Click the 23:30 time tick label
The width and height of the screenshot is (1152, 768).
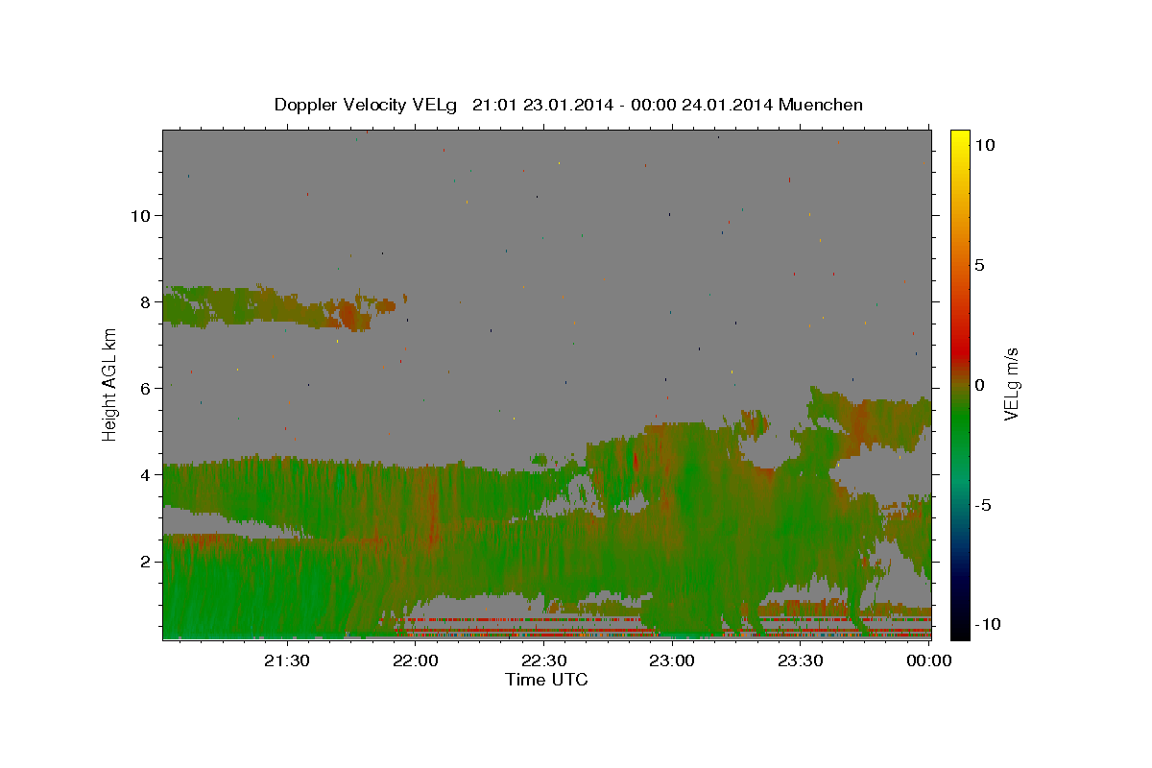pos(801,660)
